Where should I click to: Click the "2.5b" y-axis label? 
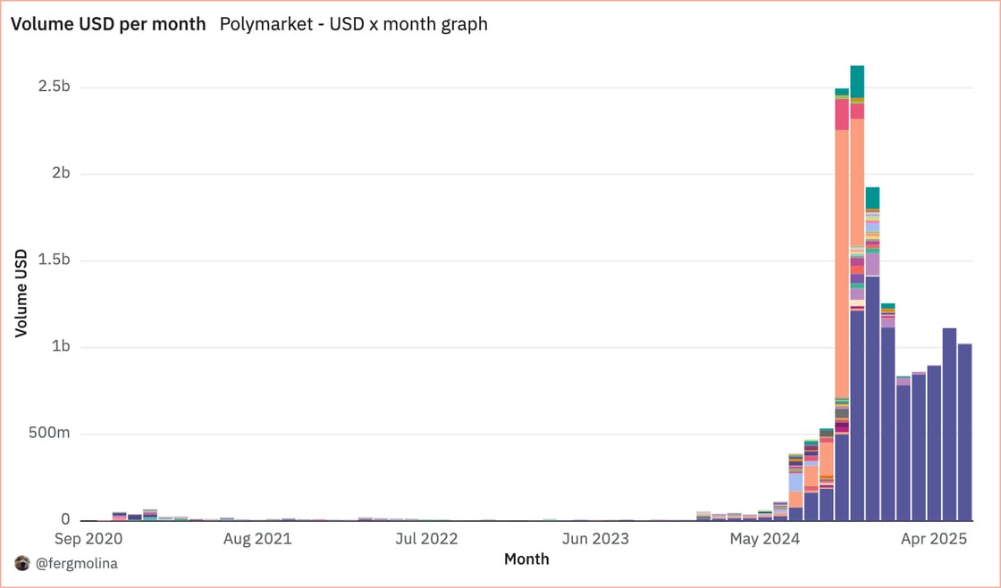54,87
